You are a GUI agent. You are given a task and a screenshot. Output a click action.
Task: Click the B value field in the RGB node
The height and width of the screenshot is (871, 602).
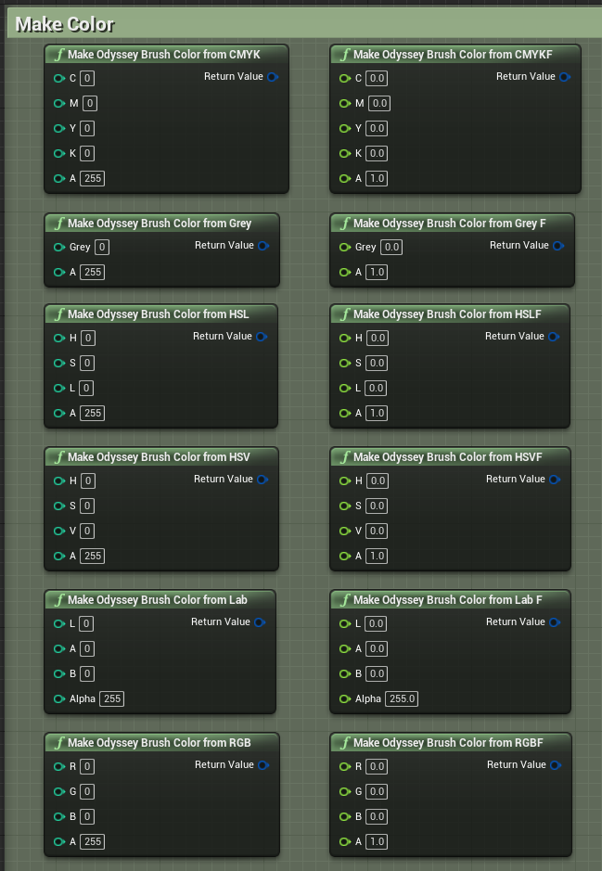point(87,816)
